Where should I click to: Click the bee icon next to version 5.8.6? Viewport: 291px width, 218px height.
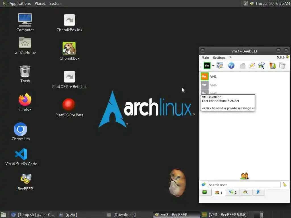coord(287,57)
